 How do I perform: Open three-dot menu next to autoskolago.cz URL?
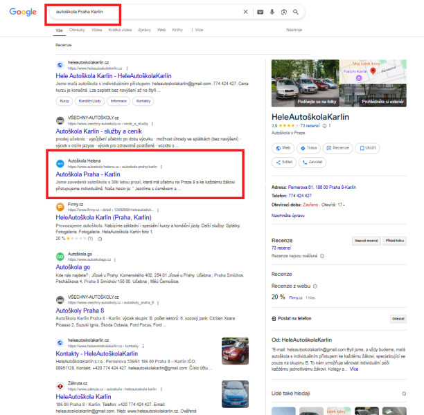click(x=115, y=260)
